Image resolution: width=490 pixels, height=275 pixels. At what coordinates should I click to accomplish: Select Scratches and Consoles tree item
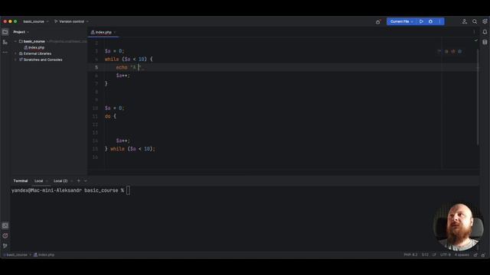point(41,60)
